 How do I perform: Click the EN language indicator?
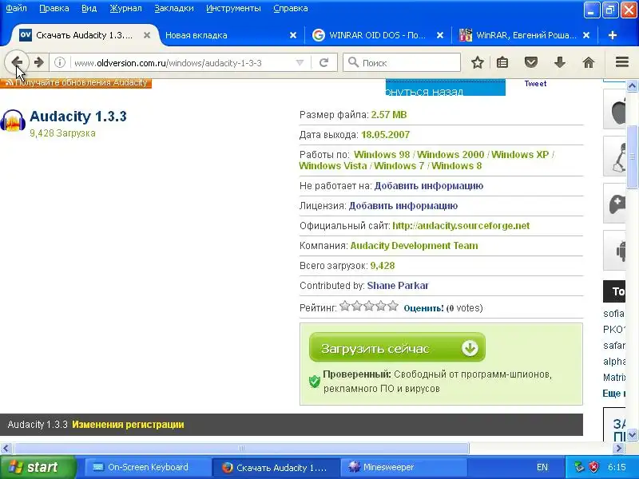[542, 467]
